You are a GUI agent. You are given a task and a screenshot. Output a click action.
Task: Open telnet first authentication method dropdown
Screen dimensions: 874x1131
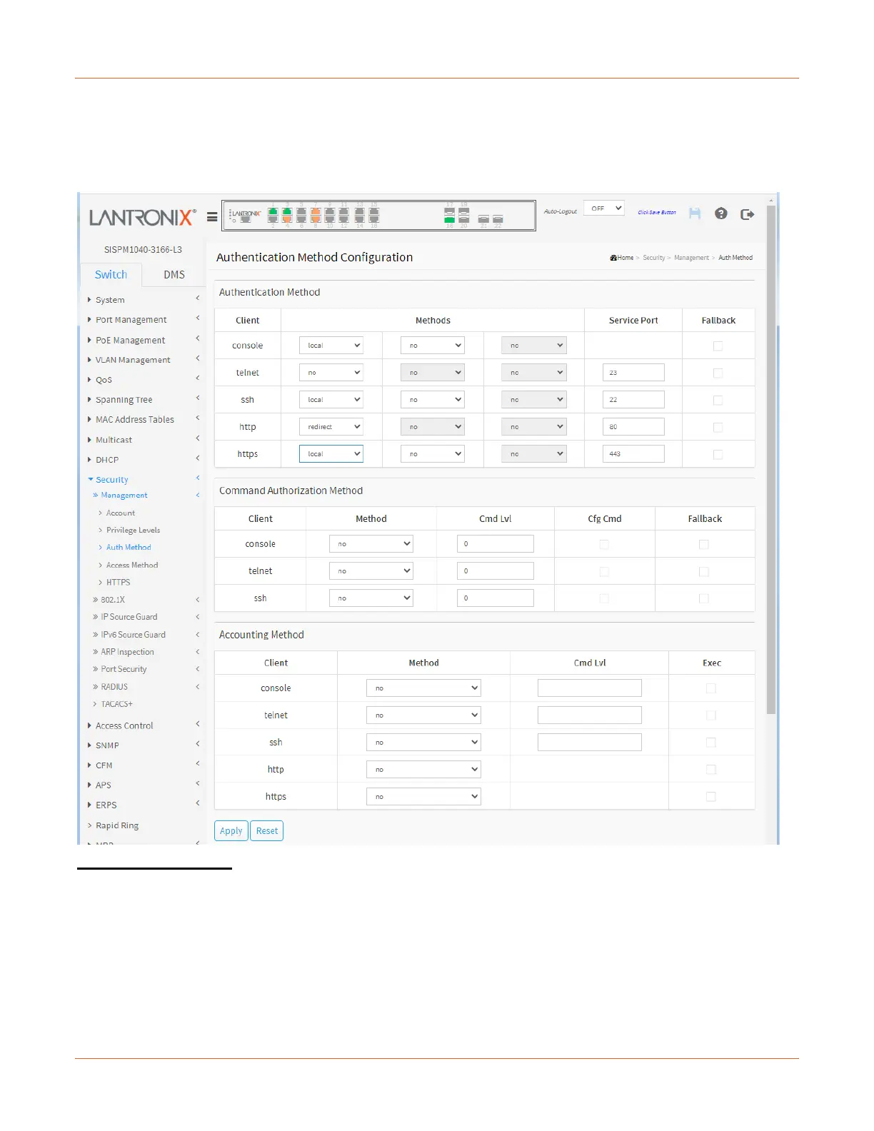[331, 373]
